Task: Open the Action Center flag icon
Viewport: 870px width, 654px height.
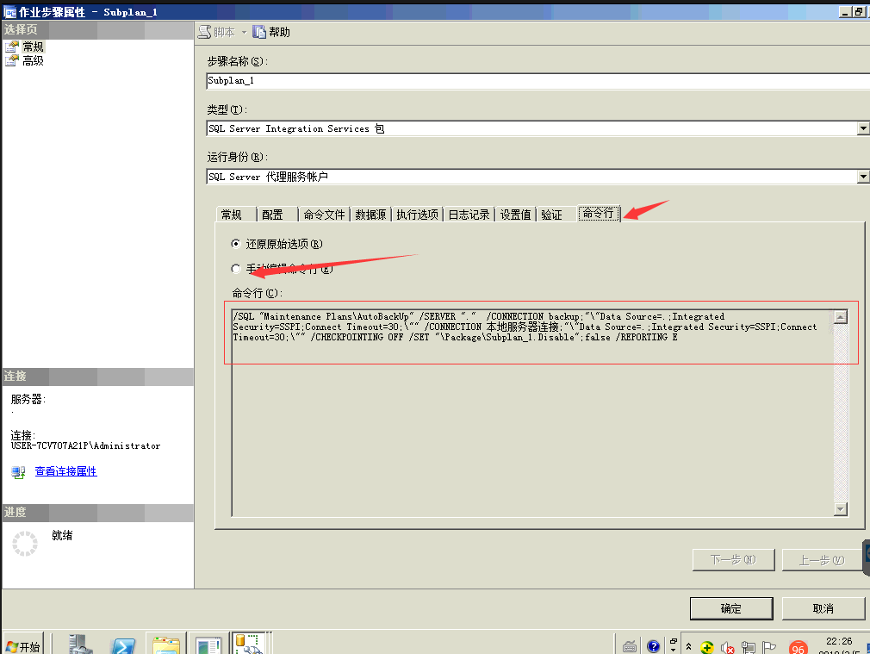Action: (x=769, y=647)
